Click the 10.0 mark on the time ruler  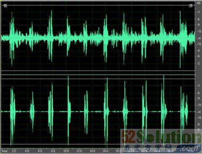[66, 151]
